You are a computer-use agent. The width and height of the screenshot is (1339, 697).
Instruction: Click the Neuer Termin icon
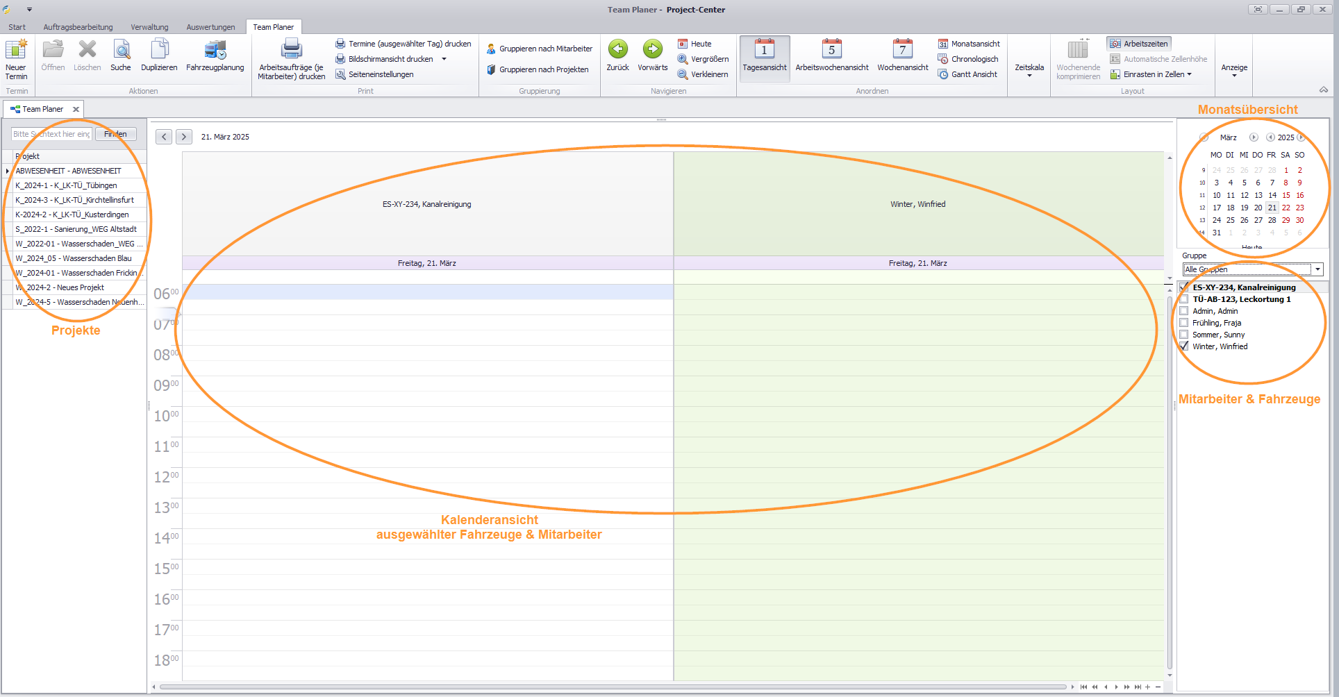[16, 51]
